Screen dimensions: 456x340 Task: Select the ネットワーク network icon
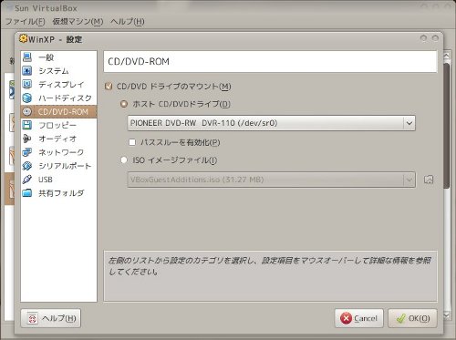pyautogui.click(x=27, y=152)
